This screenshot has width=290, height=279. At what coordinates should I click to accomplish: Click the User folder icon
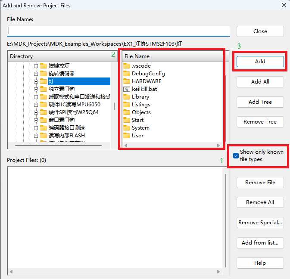(127, 136)
